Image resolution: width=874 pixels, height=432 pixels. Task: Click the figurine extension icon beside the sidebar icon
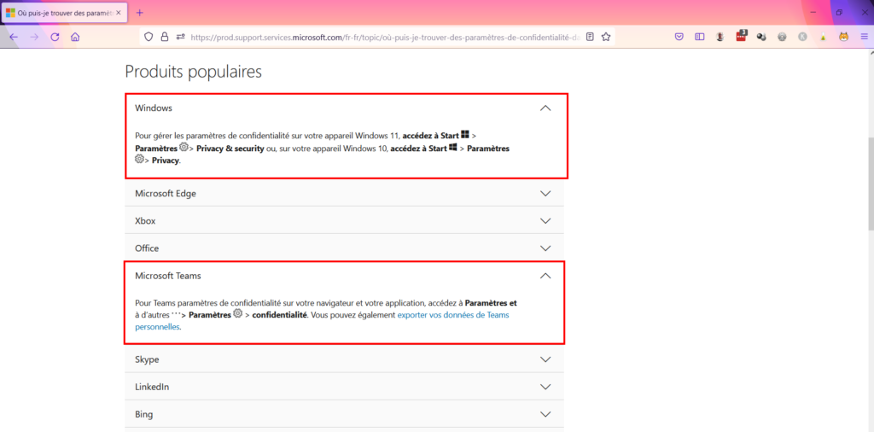click(x=720, y=38)
